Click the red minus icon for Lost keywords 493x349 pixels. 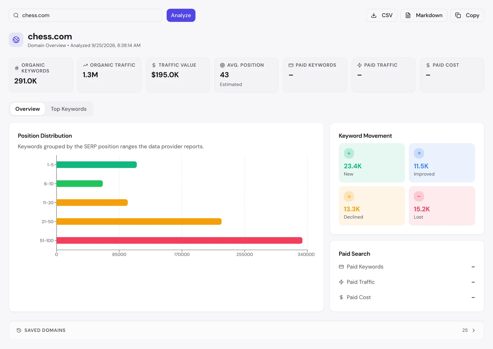(419, 196)
